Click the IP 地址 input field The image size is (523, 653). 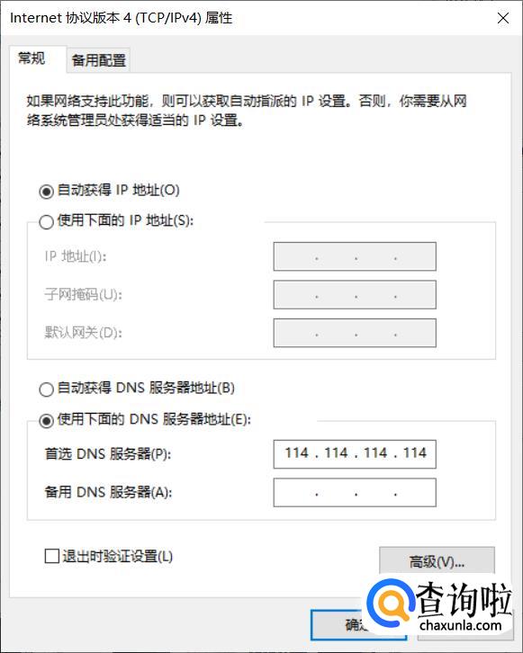(355, 256)
